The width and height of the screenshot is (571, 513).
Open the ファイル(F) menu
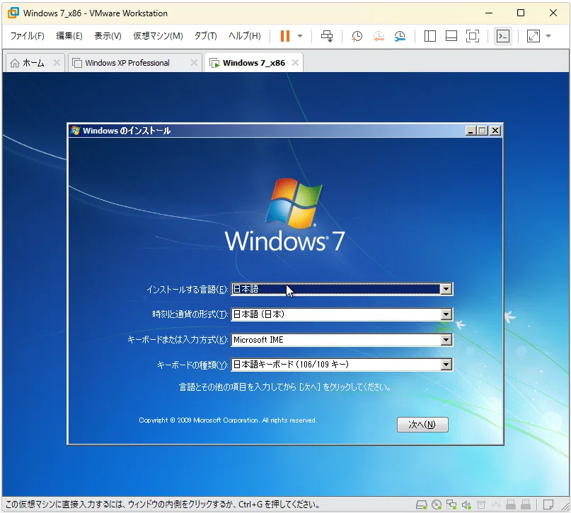pos(28,36)
